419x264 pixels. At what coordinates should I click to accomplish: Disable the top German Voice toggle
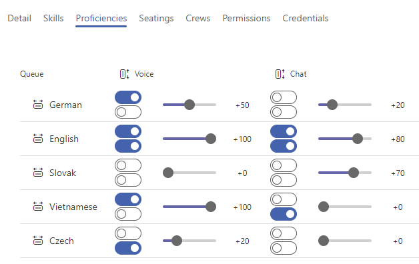click(x=128, y=97)
